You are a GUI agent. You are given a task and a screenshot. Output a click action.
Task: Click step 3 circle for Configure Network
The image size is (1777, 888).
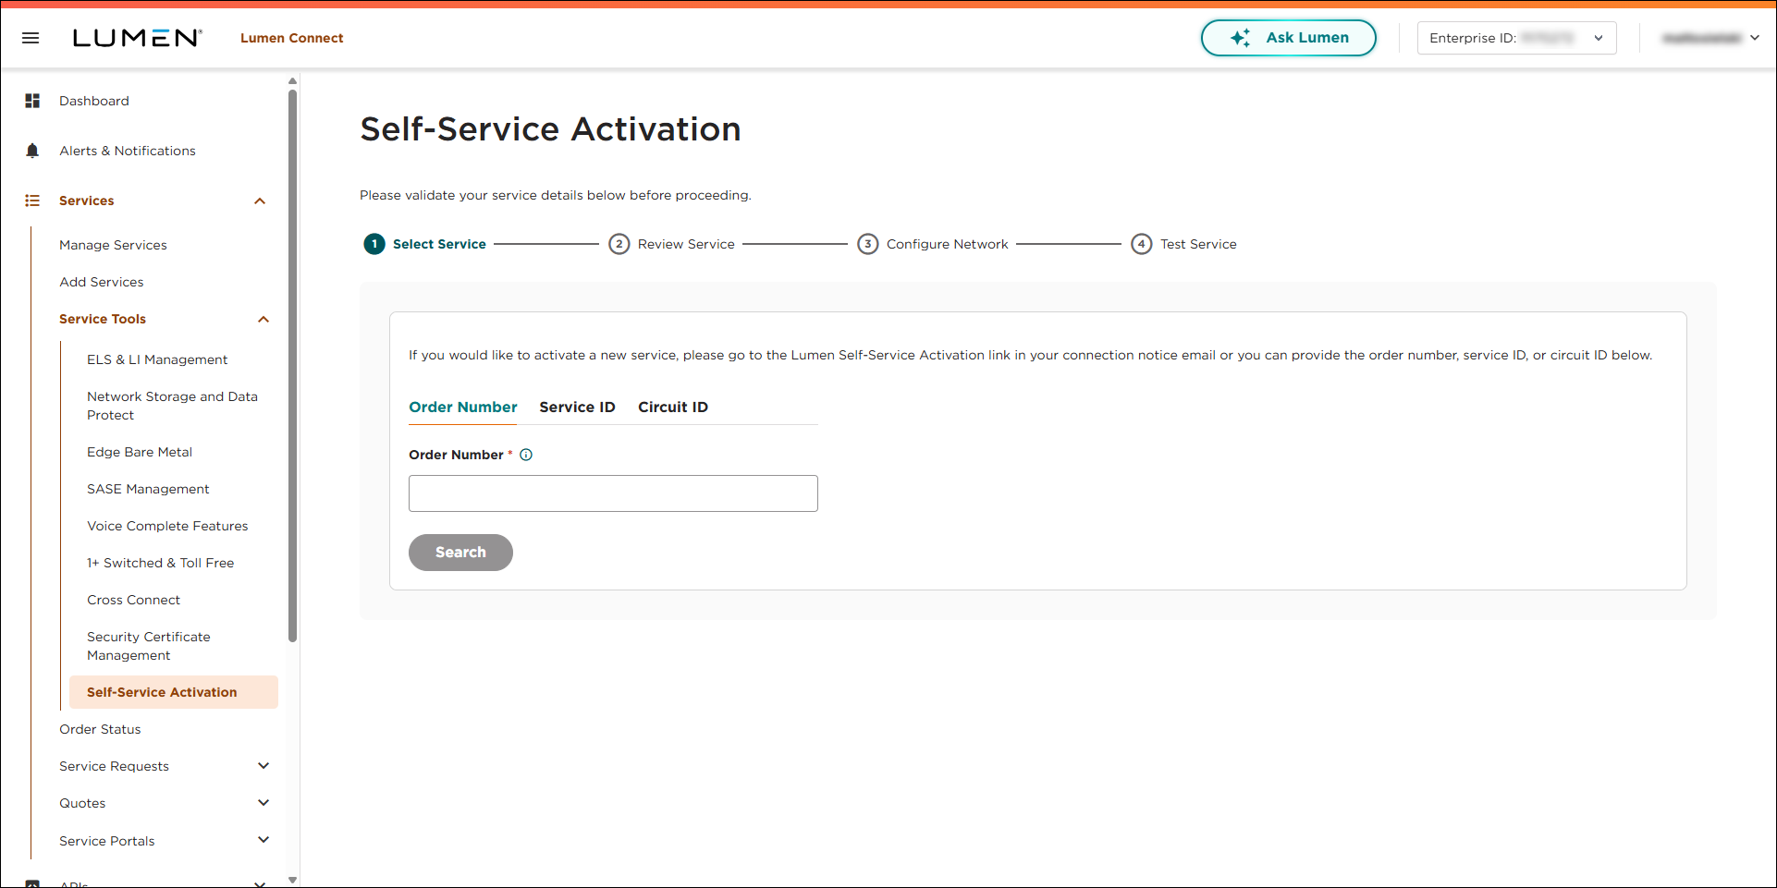click(868, 244)
